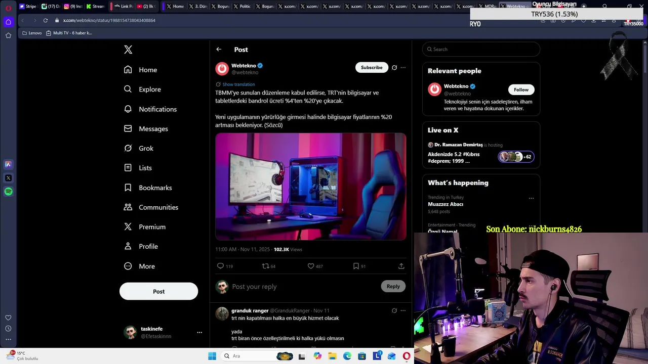Image resolution: width=648 pixels, height=364 pixels.
Task: Open account menu dots next to taskinefe
Action: coord(199,332)
